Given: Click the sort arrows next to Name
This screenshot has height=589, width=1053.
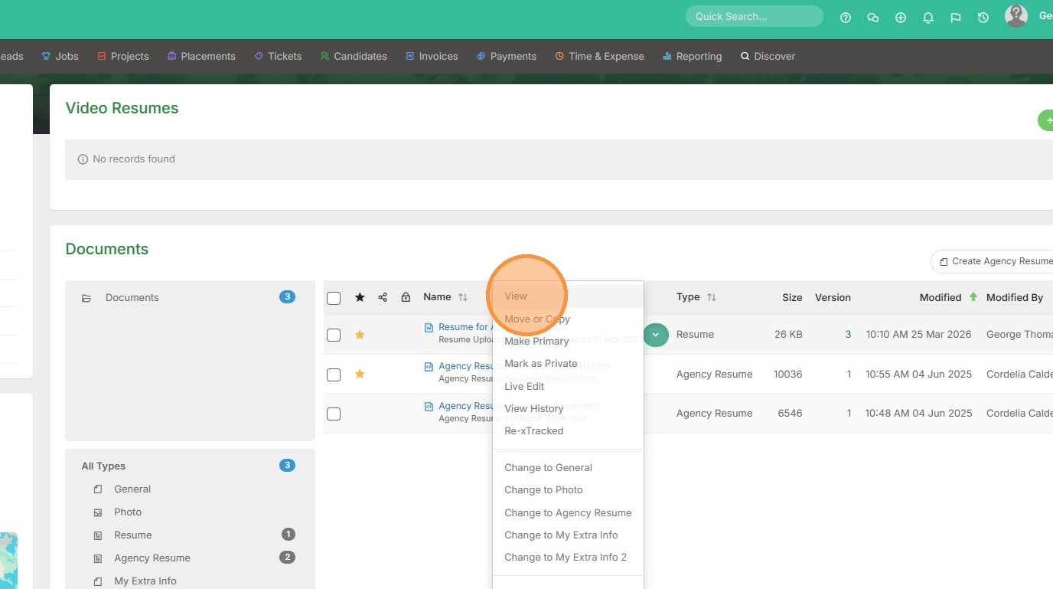Looking at the screenshot, I should [463, 297].
